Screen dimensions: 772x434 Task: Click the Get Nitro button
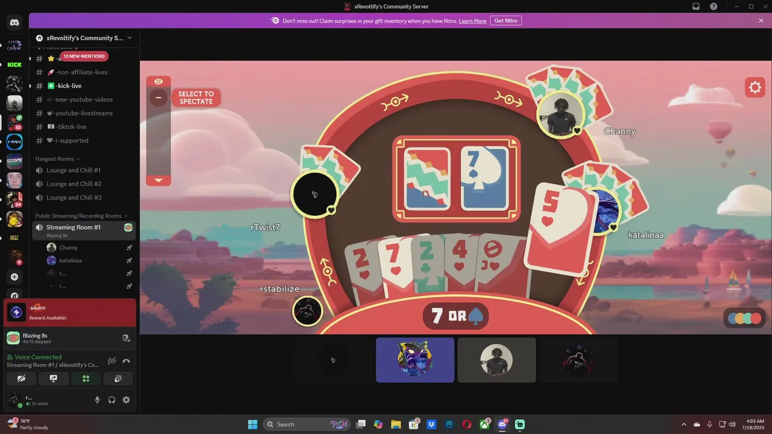(x=506, y=20)
